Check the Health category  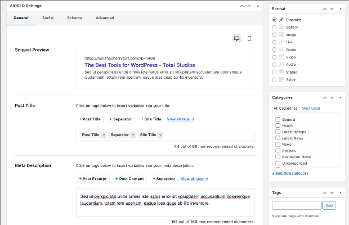click(278, 125)
